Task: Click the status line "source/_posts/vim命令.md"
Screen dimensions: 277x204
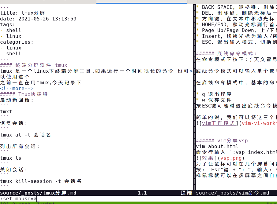Action: [233, 193]
